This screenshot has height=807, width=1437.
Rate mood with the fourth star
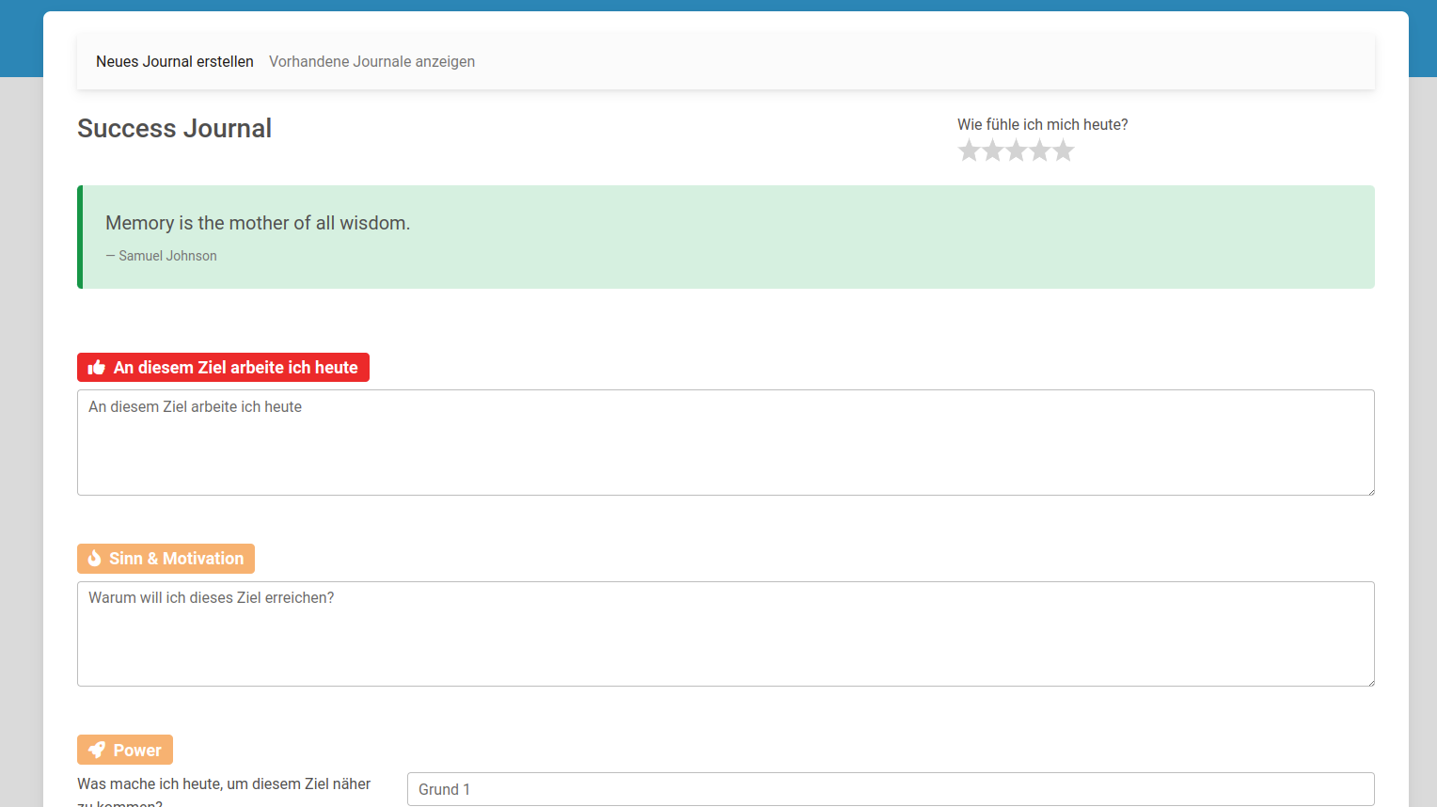coord(1039,150)
